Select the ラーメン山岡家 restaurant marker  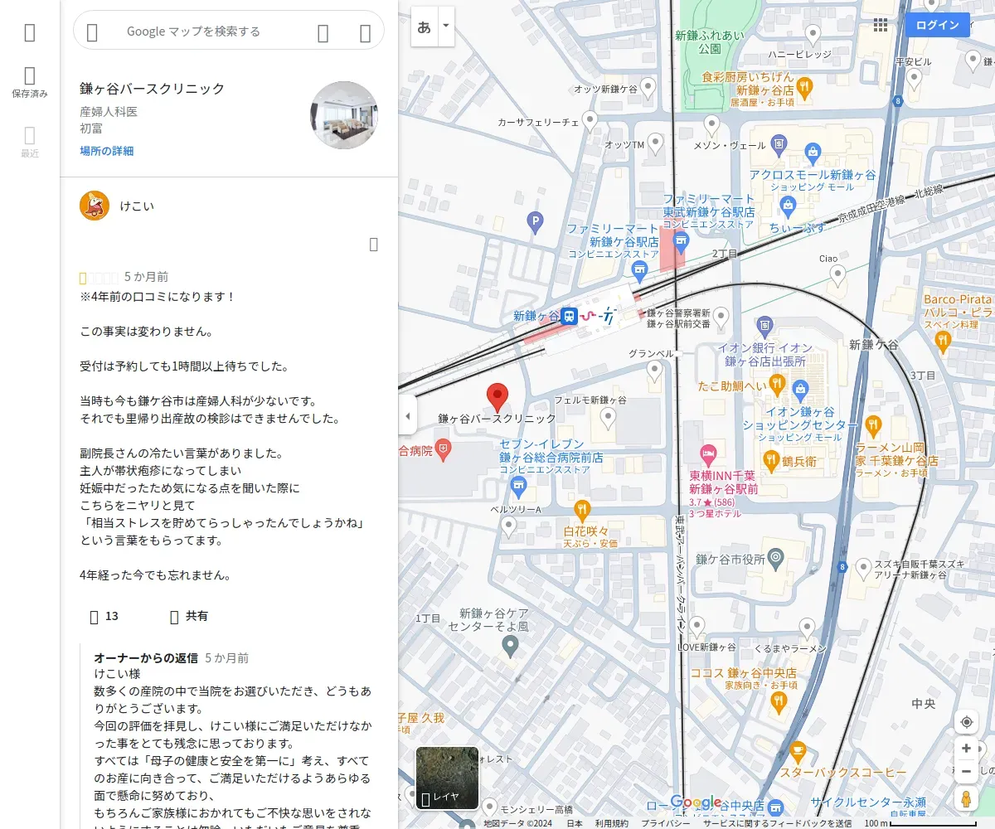tap(873, 427)
